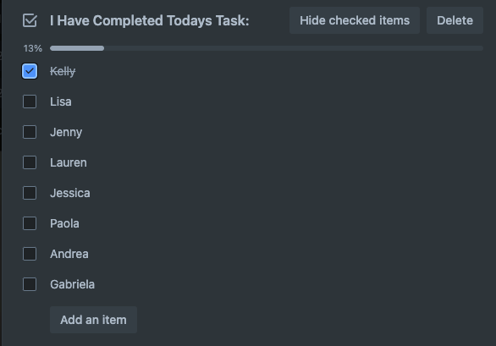Uncheck the Kelly checkbox
This screenshot has width=496, height=346.
30,71
